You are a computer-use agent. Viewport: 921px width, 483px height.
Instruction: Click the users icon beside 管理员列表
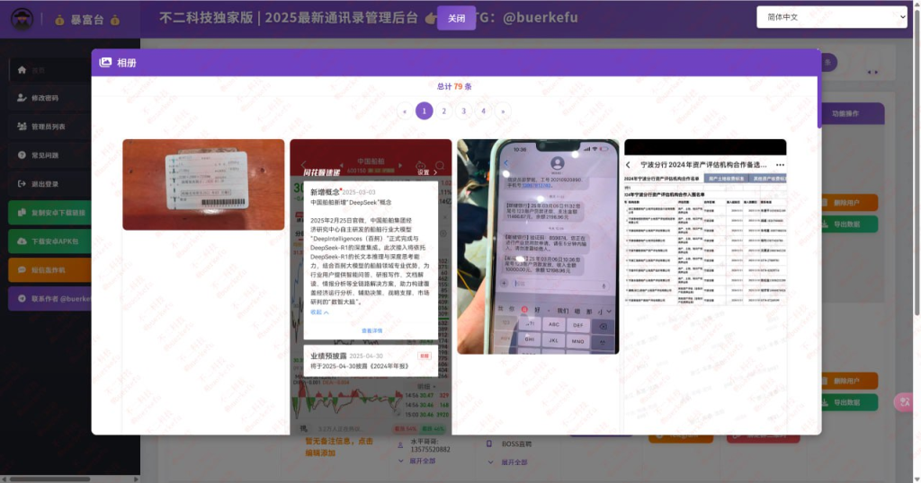[22, 127]
